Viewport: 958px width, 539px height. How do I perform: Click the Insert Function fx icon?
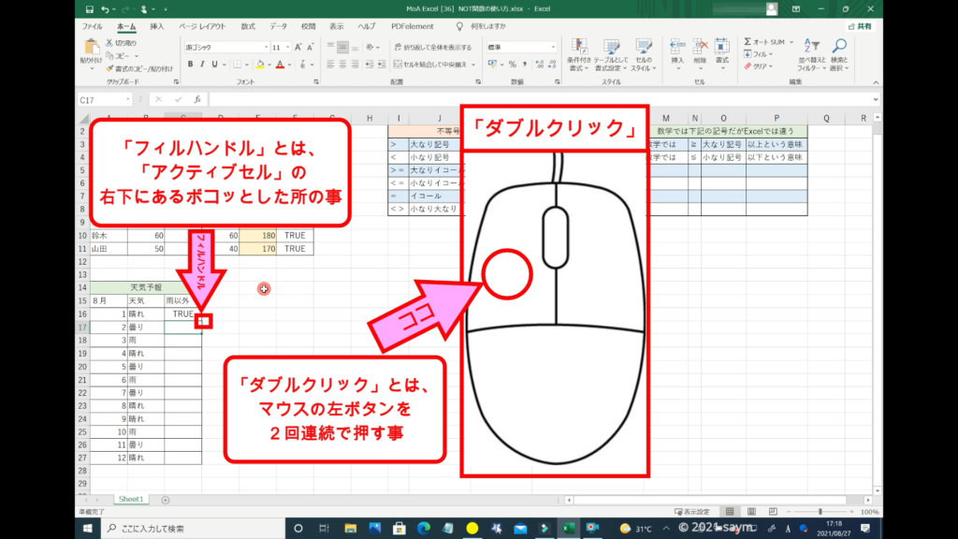(196, 99)
